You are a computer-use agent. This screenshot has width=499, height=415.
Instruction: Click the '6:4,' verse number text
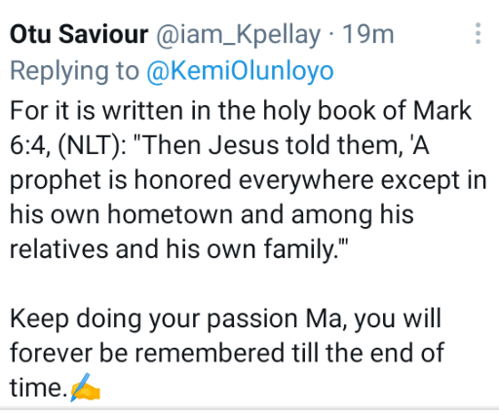pyautogui.click(x=30, y=145)
